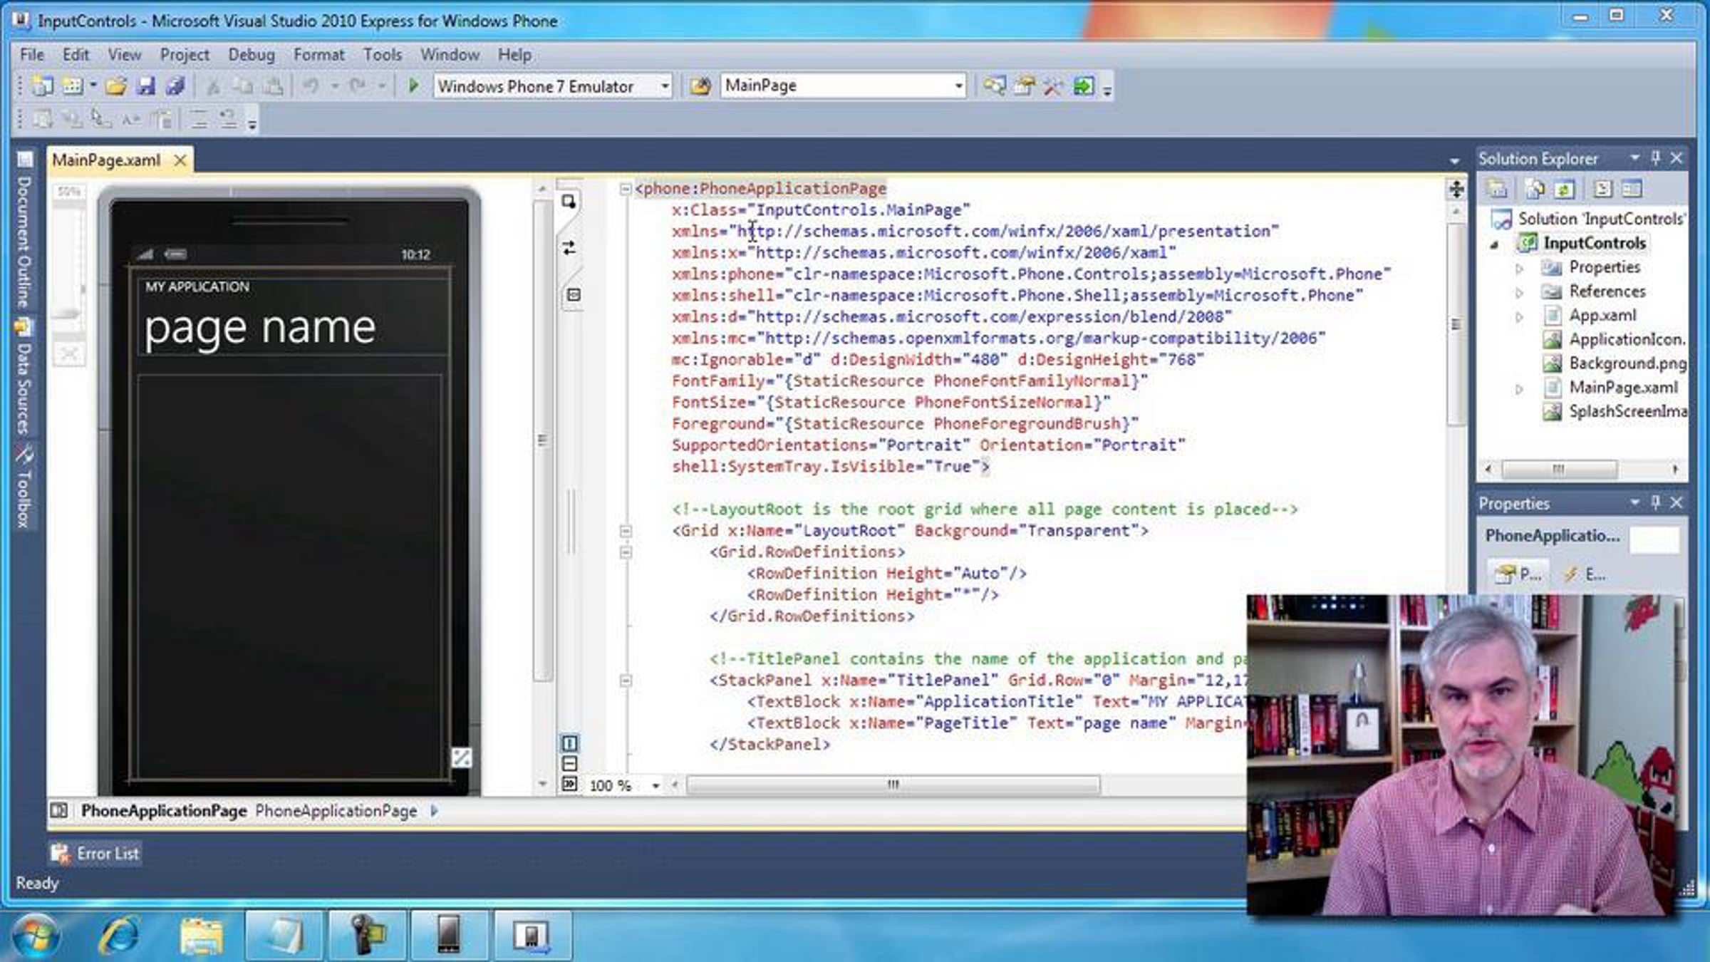Viewport: 1710px width, 962px height.
Task: Click the Windows Start orb
Action: tap(37, 935)
